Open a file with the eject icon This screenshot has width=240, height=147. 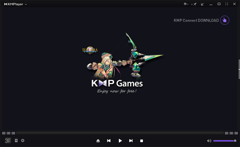coord(98,140)
